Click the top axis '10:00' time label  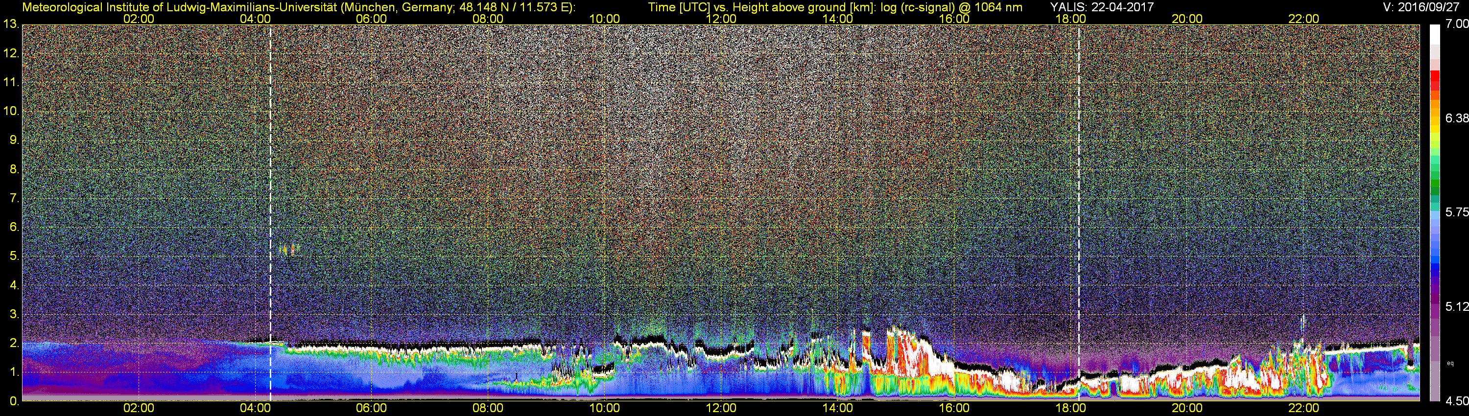pyautogui.click(x=604, y=19)
